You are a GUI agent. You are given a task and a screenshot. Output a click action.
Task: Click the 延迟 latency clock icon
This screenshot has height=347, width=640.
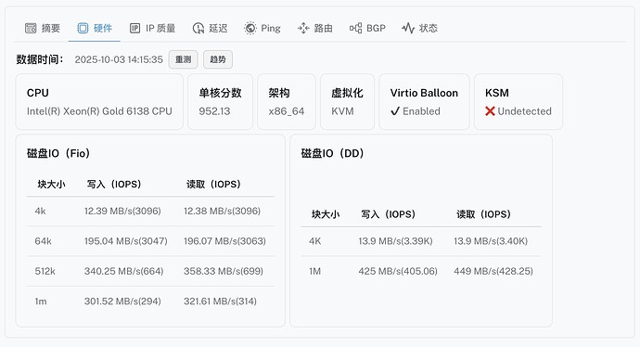coord(198,28)
